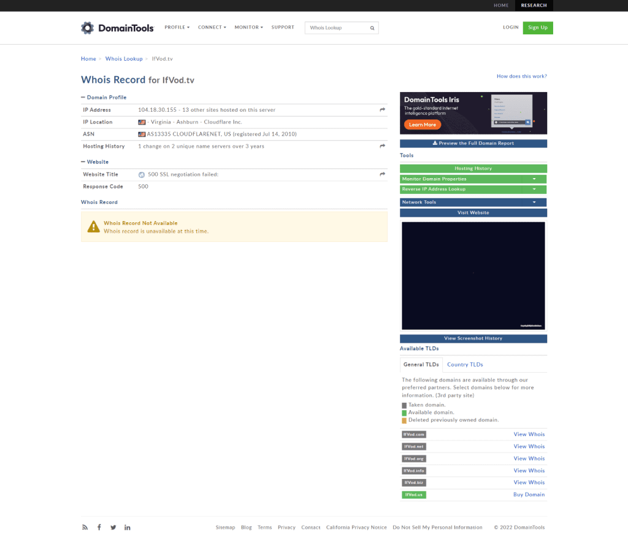Click the green Sign Up button
Viewport: 628px width, 538px height.
click(538, 28)
